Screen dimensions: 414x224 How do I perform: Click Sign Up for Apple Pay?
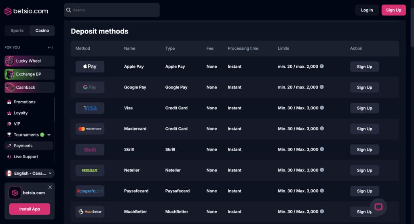click(x=365, y=67)
